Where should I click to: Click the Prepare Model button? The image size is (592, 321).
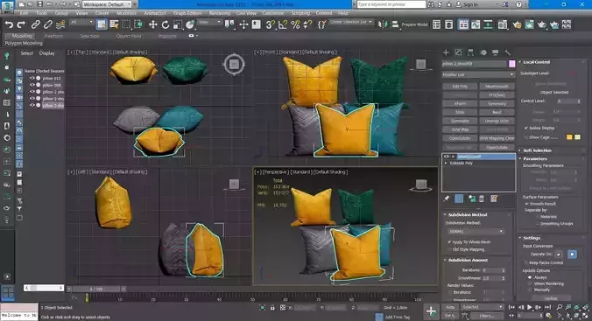click(414, 24)
